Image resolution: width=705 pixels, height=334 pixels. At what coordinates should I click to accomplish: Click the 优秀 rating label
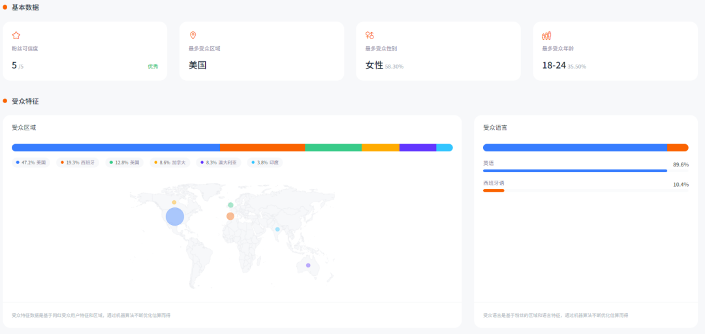(x=153, y=67)
